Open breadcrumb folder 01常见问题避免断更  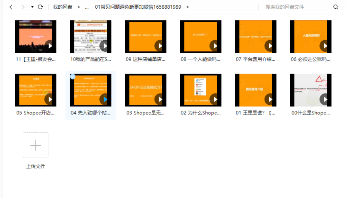point(138,7)
